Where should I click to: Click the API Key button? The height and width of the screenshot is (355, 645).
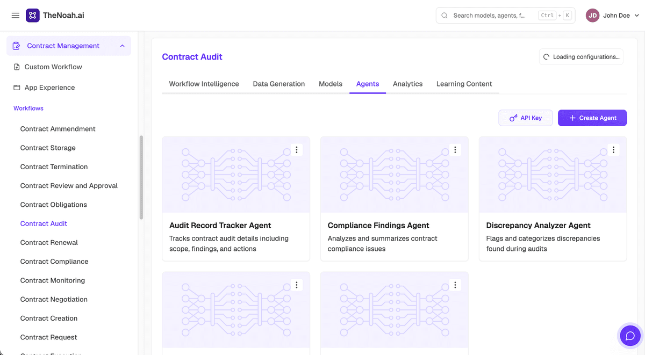pyautogui.click(x=526, y=118)
